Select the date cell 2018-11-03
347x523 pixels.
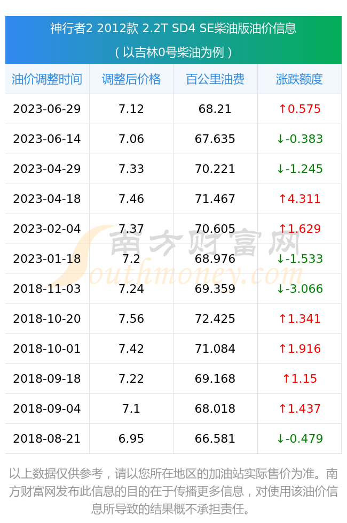(47, 289)
